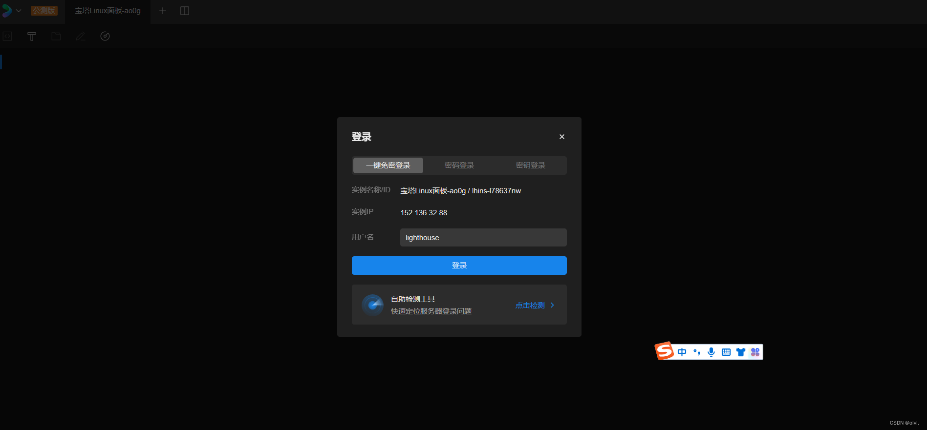
Task: Open the file manager folder icon
Action: (x=56, y=36)
